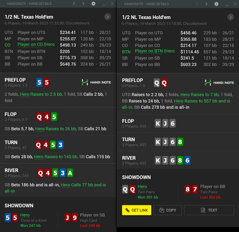Click red 7 card in right showdown

(195, 189)
